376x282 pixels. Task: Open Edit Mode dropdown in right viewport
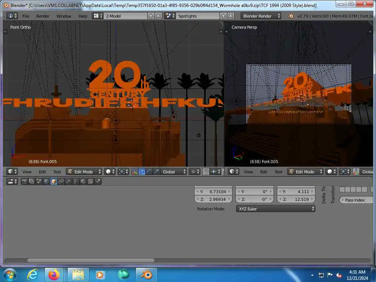305,172
